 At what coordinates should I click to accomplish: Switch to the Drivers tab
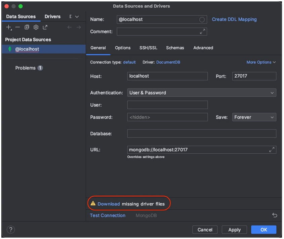pyautogui.click(x=52, y=16)
